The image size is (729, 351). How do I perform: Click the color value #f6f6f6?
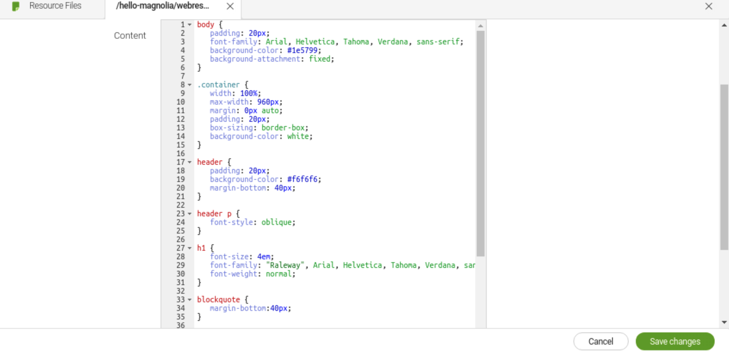pos(302,179)
